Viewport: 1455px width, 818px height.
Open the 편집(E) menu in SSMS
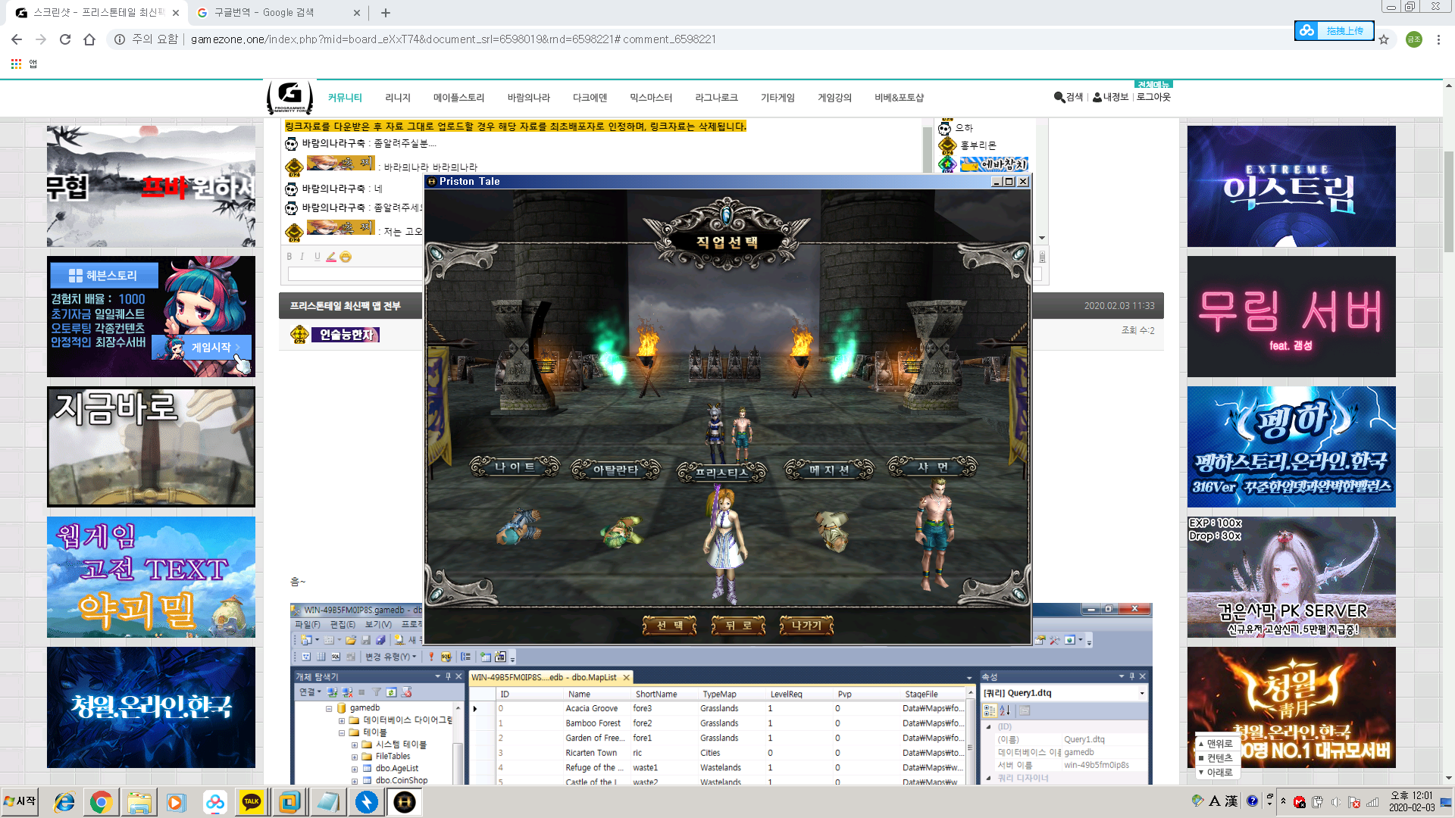point(343,625)
